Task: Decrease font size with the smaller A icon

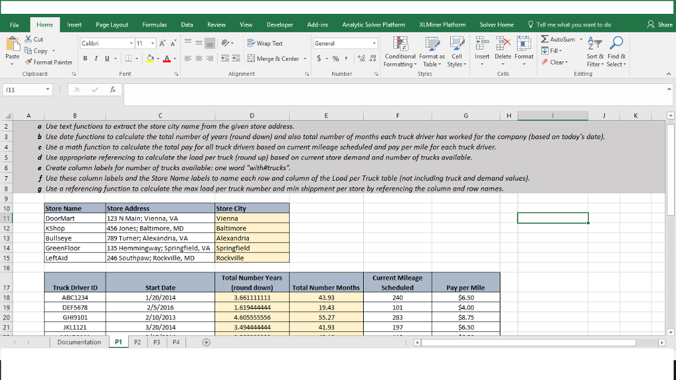Action: pyautogui.click(x=173, y=44)
